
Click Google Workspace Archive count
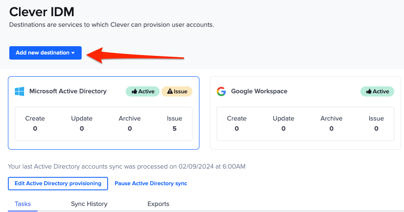click(x=331, y=128)
